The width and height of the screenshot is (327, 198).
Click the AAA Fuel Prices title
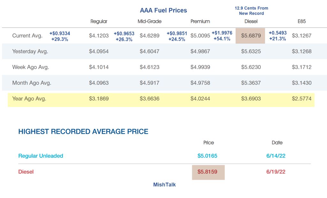coord(163,11)
